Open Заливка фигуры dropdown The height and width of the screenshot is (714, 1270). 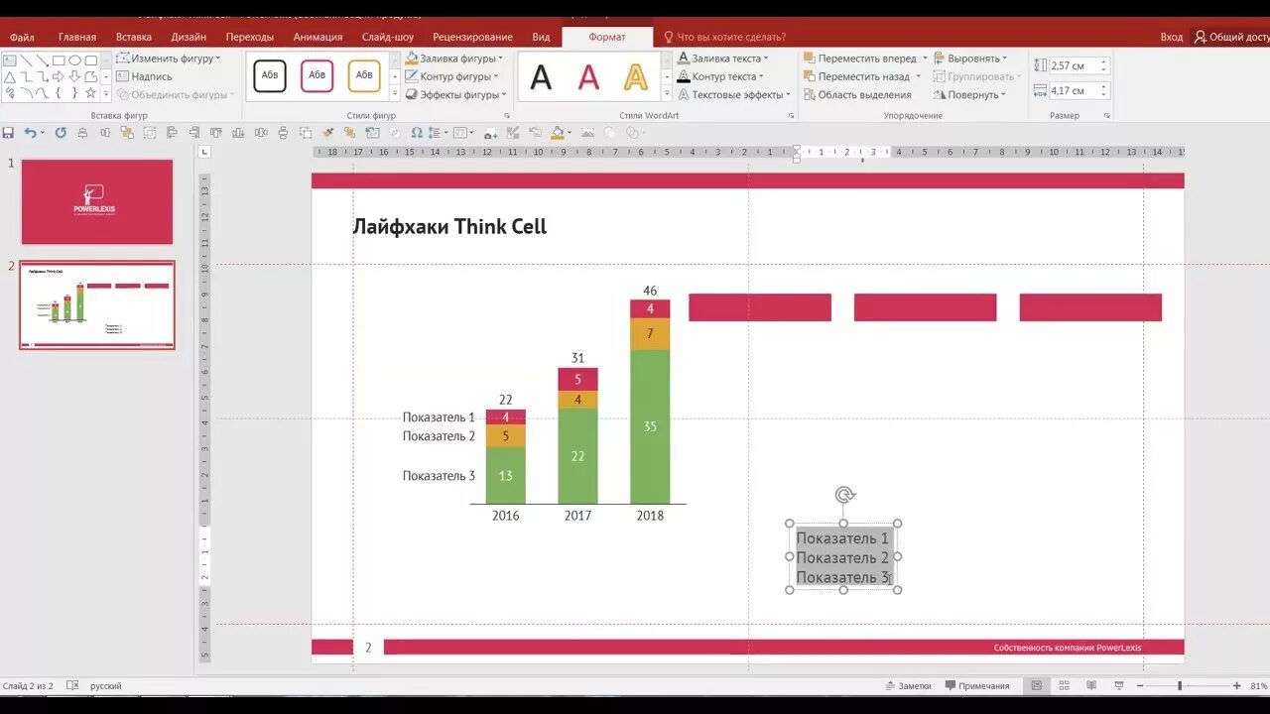[x=453, y=59]
